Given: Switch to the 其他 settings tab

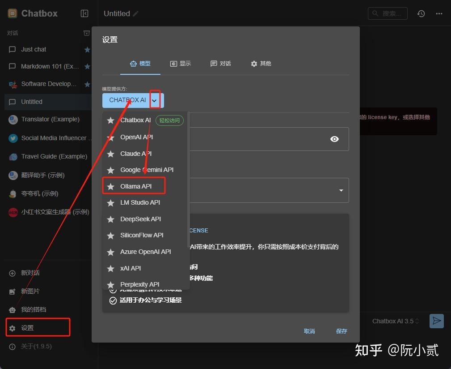Looking at the screenshot, I should 261,64.
